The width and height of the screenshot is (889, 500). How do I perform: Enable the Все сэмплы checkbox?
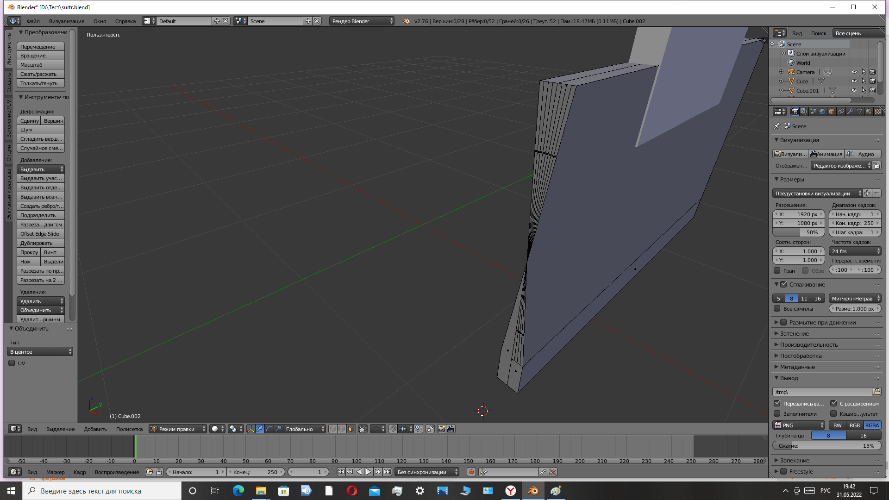[777, 309]
